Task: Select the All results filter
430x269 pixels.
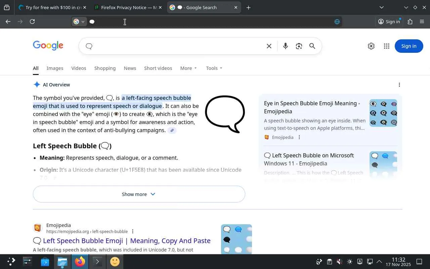Action: (36, 68)
